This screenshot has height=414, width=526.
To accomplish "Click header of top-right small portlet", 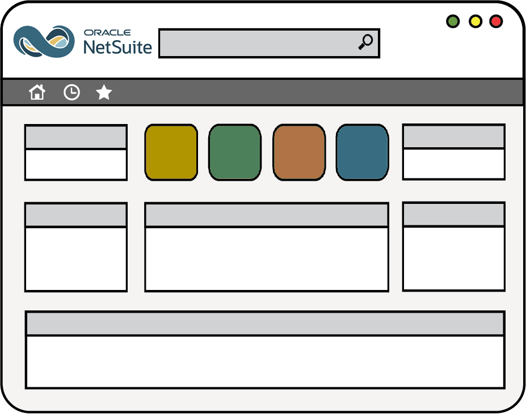I will (x=453, y=137).
